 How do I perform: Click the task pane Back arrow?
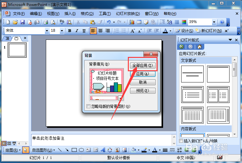pos(181,47)
